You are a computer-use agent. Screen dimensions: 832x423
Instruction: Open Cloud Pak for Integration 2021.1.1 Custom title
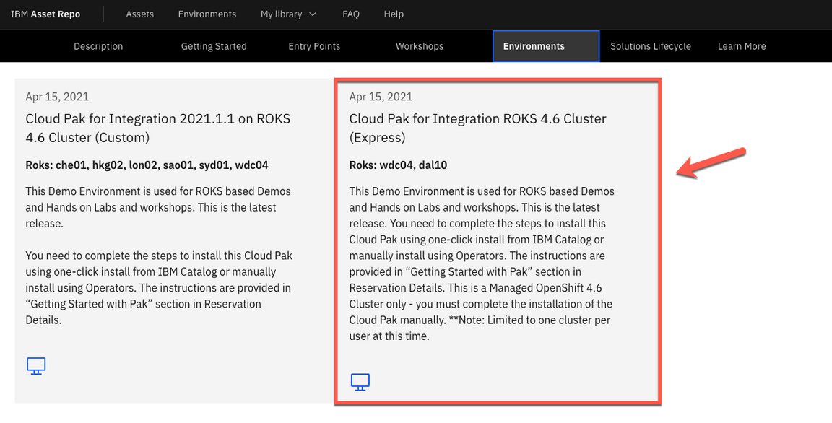click(x=158, y=128)
